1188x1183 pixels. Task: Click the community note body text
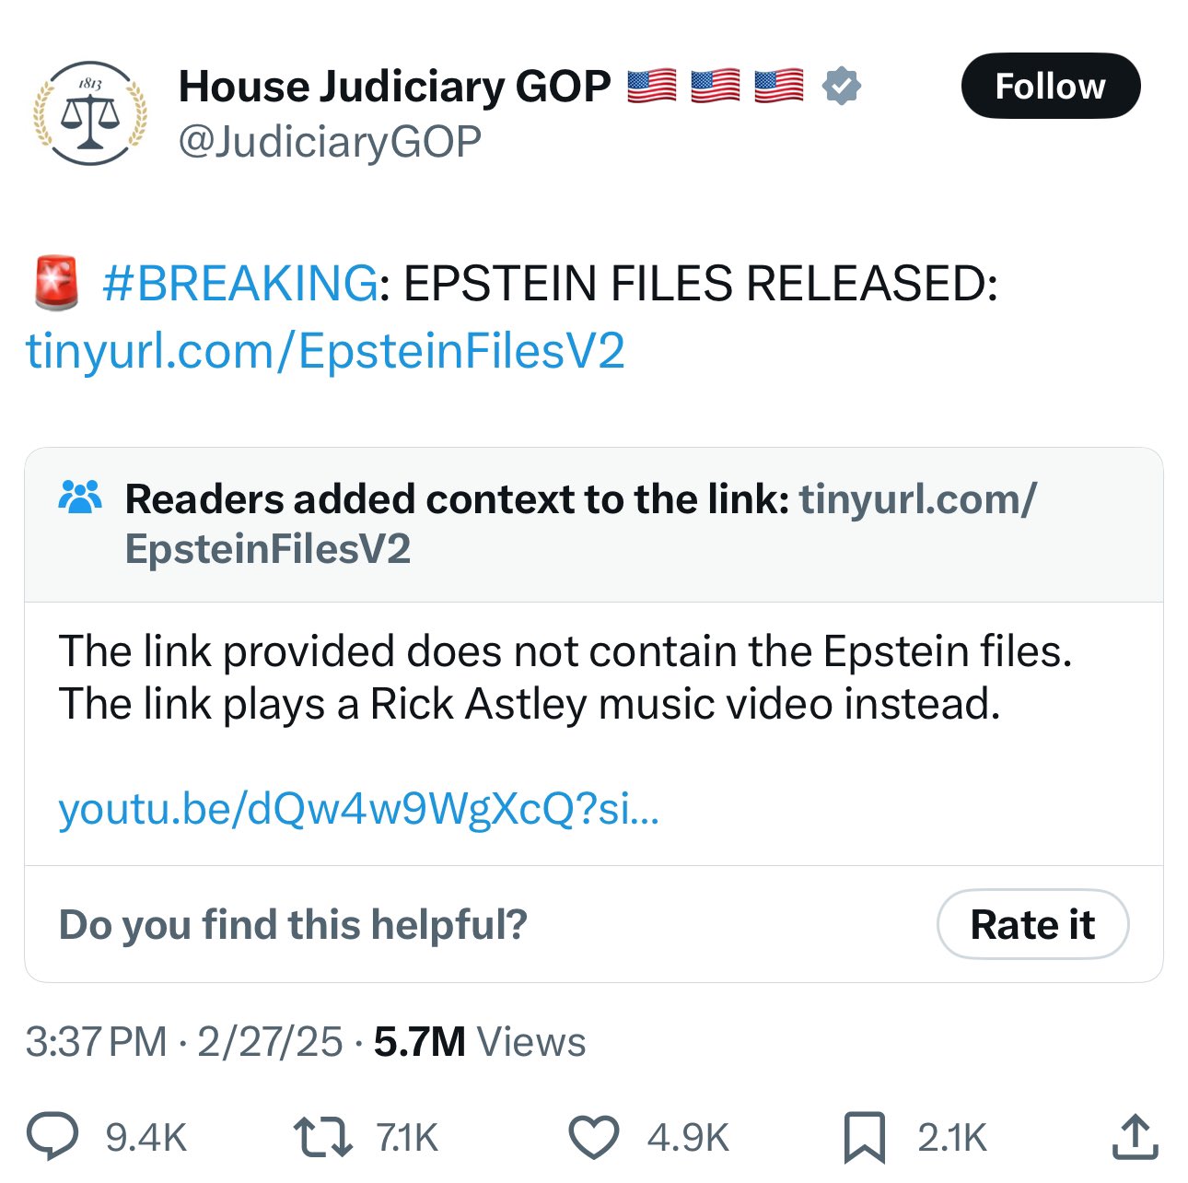(565, 677)
